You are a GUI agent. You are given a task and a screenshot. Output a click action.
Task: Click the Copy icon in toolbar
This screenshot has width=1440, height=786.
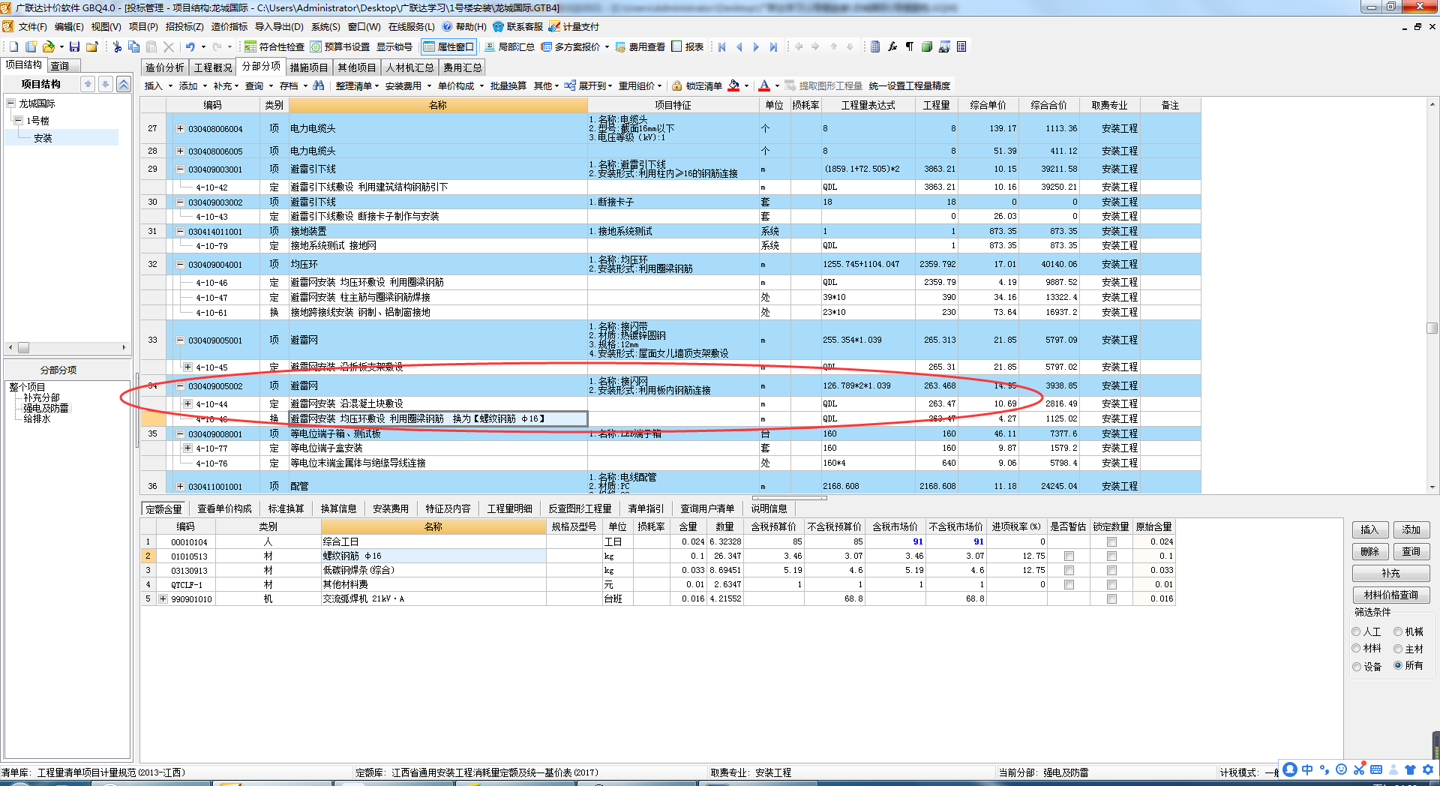[133, 46]
